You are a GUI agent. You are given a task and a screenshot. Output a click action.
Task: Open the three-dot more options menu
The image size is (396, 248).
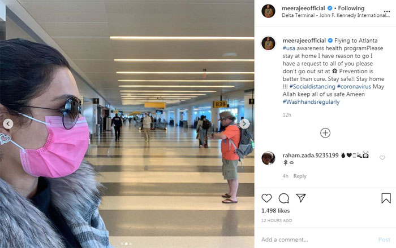(386, 11)
